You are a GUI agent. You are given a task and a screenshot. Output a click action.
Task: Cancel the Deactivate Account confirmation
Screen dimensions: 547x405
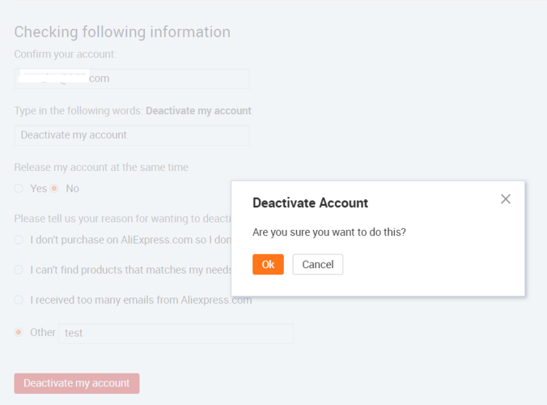318,265
